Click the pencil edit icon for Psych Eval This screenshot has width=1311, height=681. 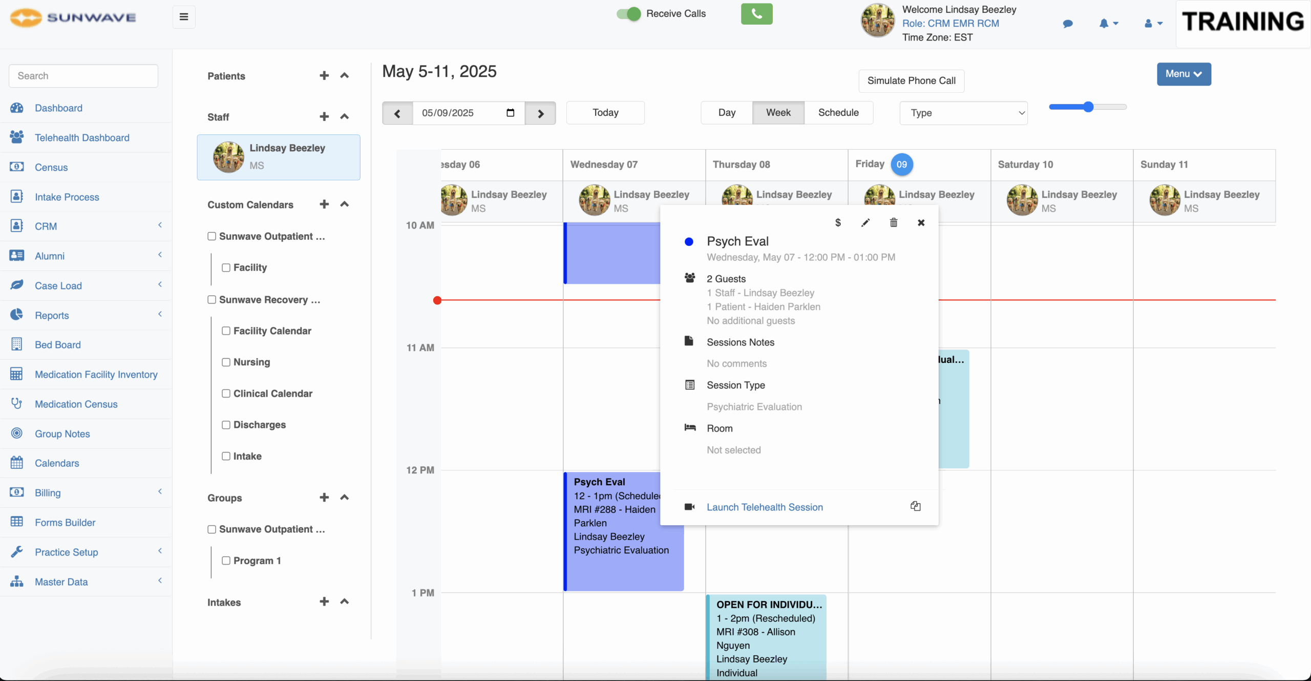865,222
